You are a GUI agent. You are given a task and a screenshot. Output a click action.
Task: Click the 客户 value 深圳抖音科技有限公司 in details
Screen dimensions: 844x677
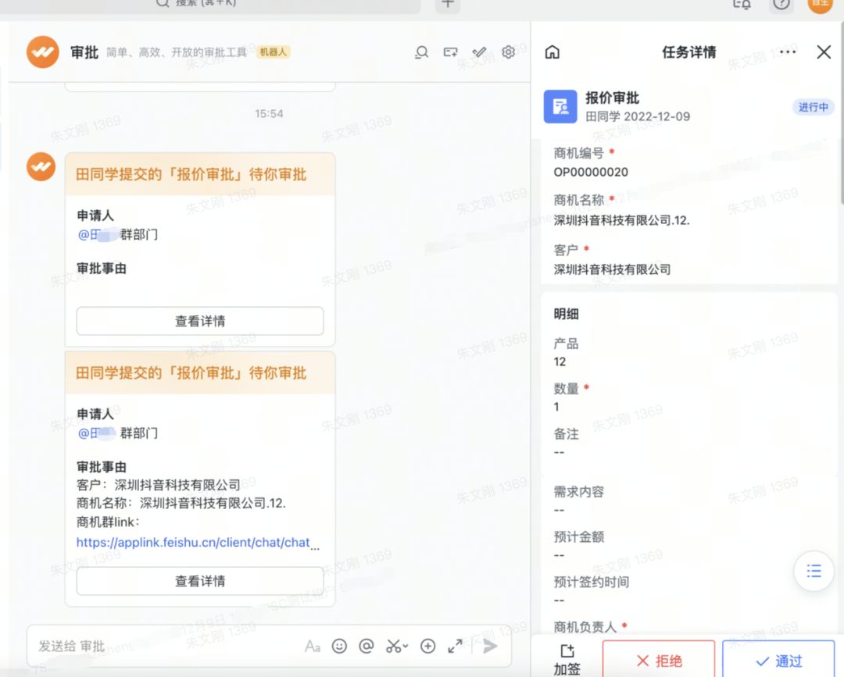(x=613, y=269)
